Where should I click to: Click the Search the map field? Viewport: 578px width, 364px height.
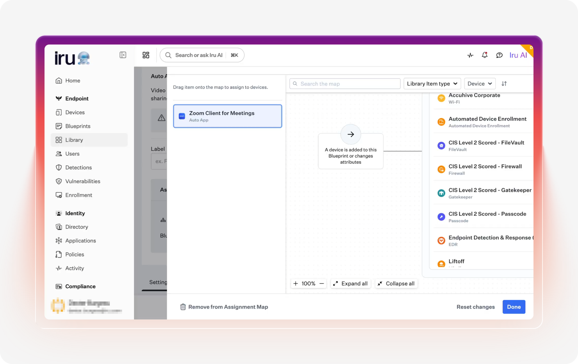point(345,84)
